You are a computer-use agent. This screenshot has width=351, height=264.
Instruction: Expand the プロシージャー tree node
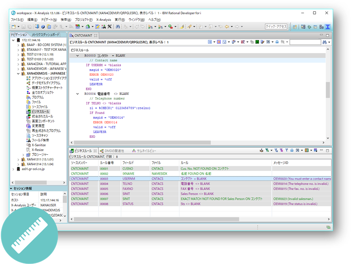click(23, 155)
